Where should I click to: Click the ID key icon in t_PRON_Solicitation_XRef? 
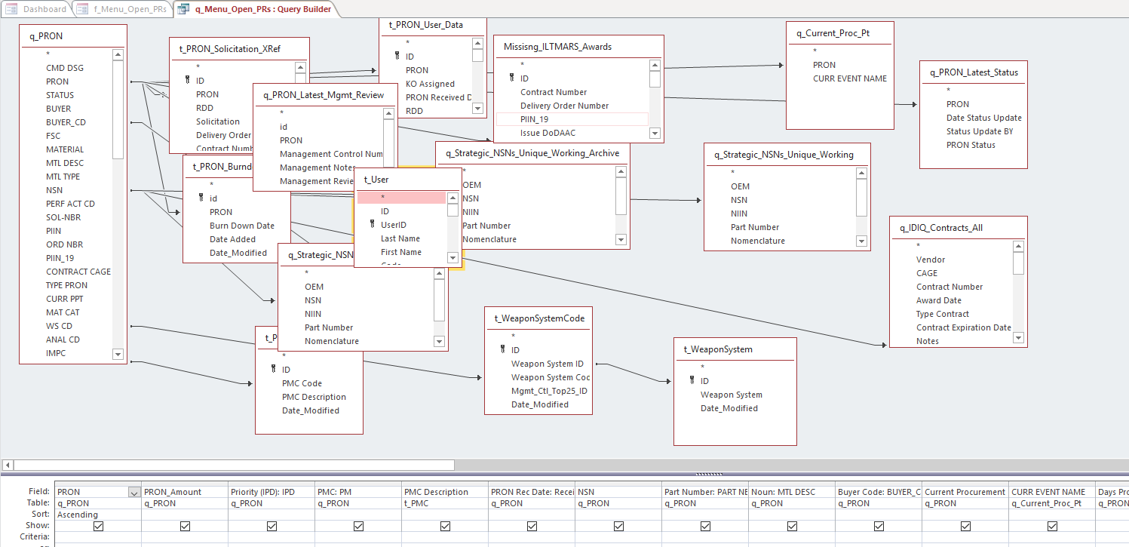coord(188,81)
